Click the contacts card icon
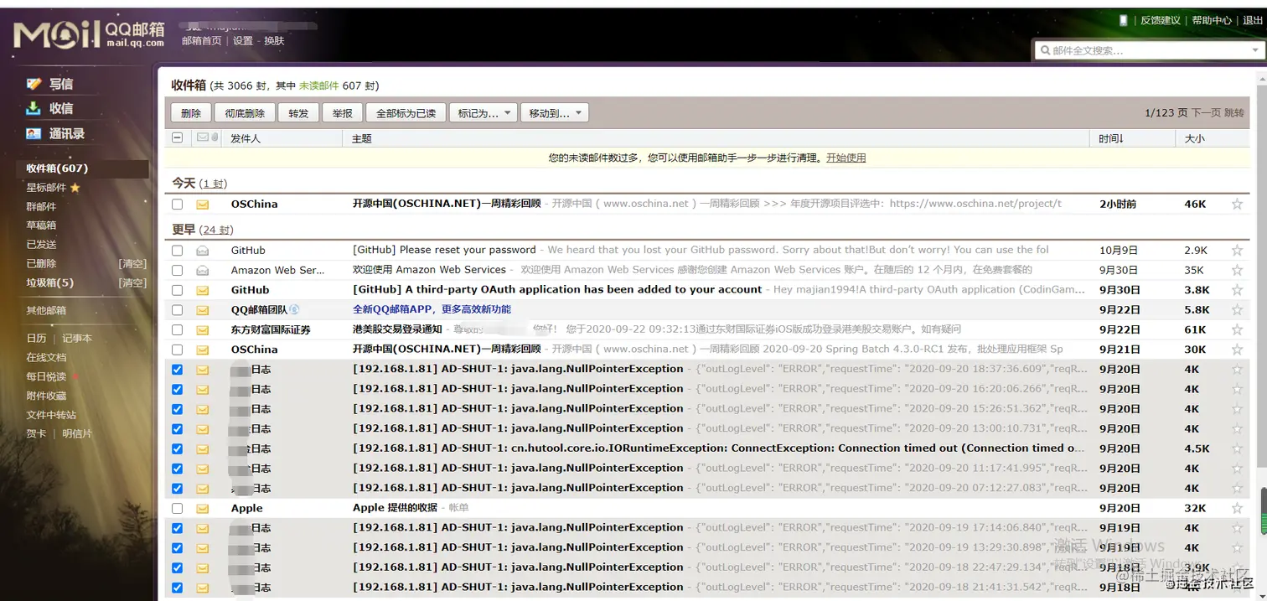The image size is (1267, 601). pos(34,133)
